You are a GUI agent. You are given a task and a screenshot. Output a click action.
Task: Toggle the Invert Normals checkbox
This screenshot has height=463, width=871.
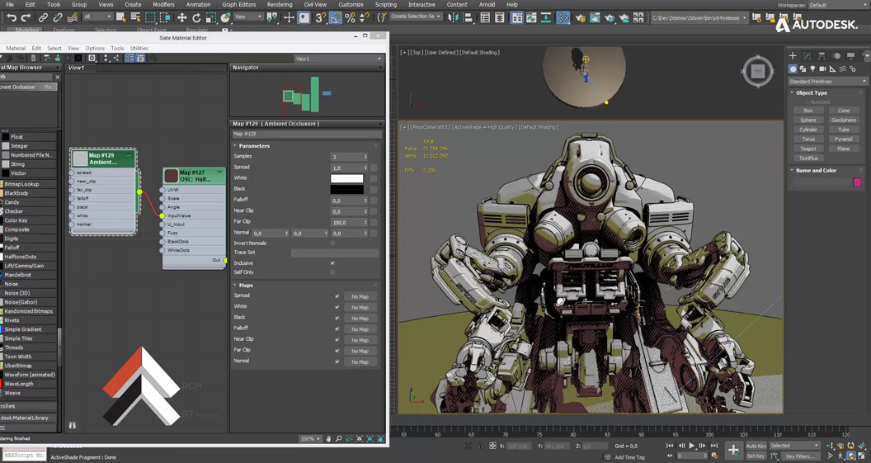pyautogui.click(x=332, y=243)
